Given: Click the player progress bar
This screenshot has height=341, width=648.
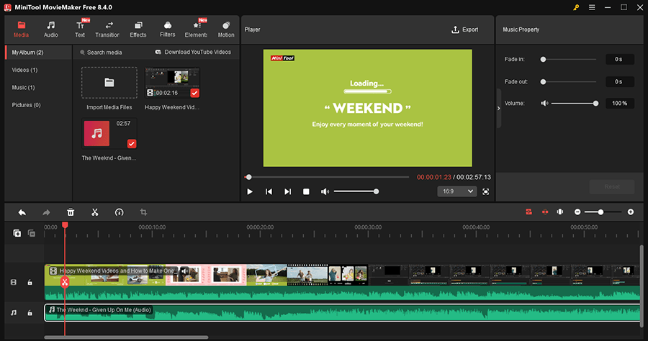Looking at the screenshot, I should (x=327, y=177).
